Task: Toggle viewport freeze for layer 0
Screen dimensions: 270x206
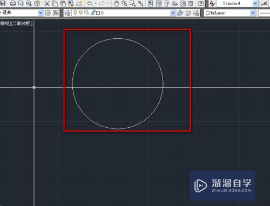Action: [x=86, y=12]
